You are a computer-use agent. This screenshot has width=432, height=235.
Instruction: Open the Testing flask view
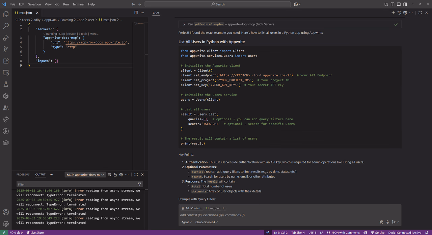6,84
